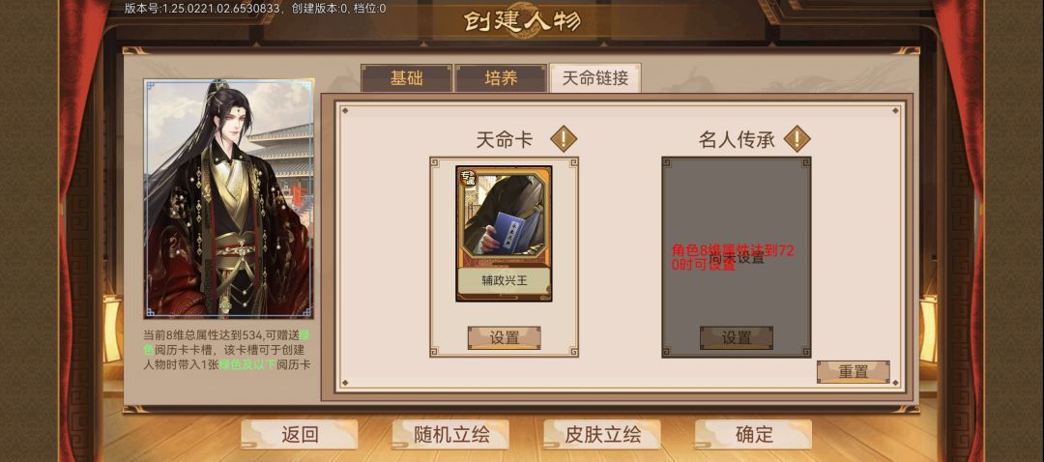1044x462 pixels.
Task: Select the 辅政兴王 destiny card image
Action: pyautogui.click(x=504, y=234)
